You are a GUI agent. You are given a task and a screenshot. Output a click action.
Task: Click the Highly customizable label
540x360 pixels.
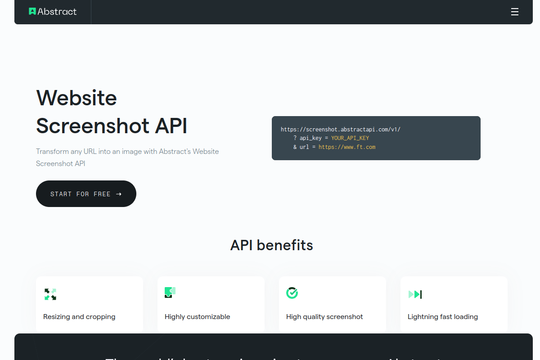[198, 317]
